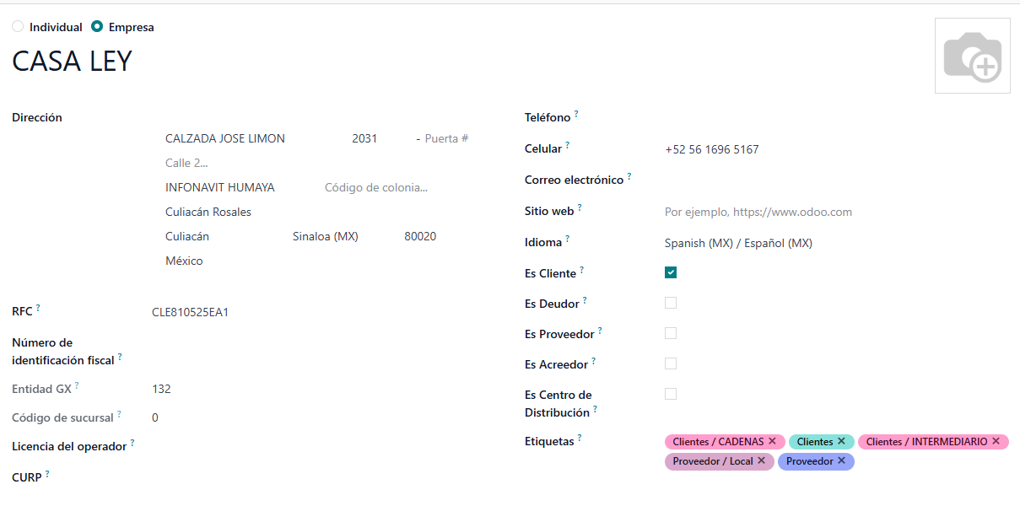Select the Empresa radio option
The width and height of the screenshot is (1020, 506).
[97, 27]
